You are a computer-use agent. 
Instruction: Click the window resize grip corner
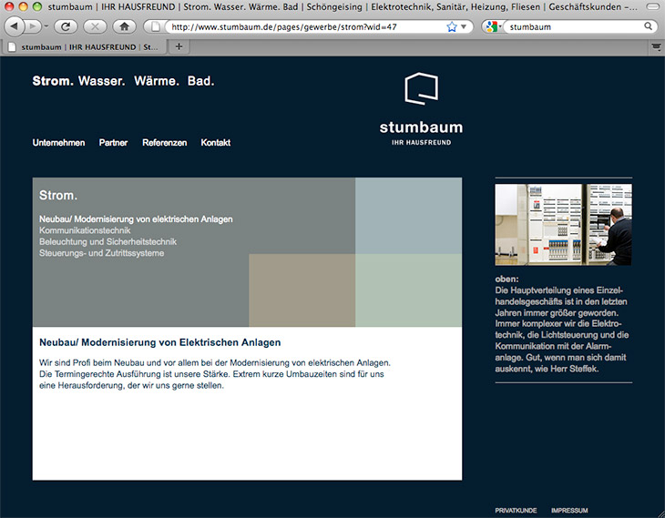[660, 514]
